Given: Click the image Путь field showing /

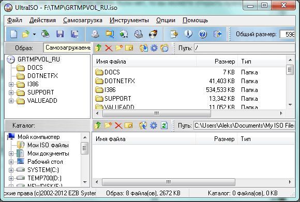Looking at the screenshot, I should coord(245,48).
